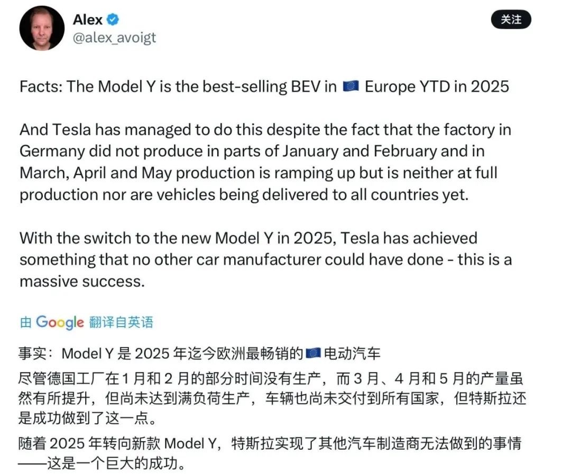Open the 翻译自英语 translation link

(121, 322)
